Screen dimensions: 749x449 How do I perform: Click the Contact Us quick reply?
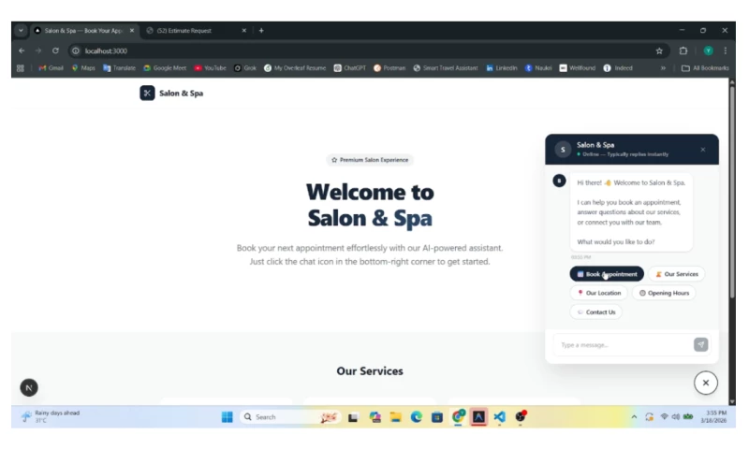[x=595, y=312]
